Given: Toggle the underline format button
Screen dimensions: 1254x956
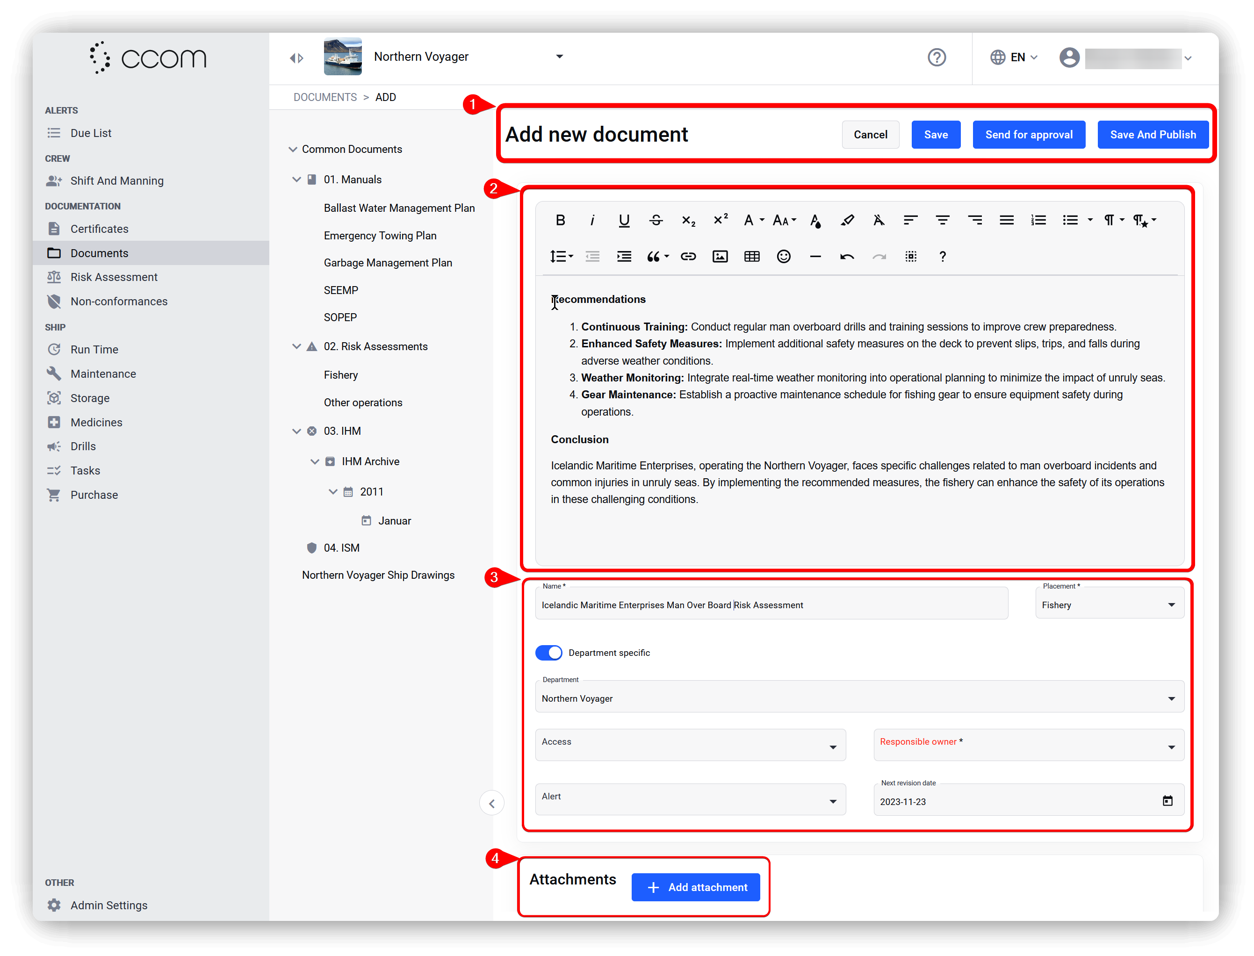Looking at the screenshot, I should [x=624, y=220].
